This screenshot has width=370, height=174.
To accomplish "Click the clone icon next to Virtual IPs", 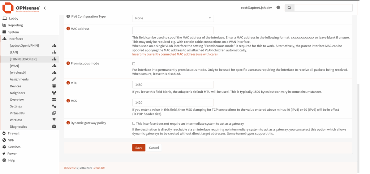I will click(54, 113).
